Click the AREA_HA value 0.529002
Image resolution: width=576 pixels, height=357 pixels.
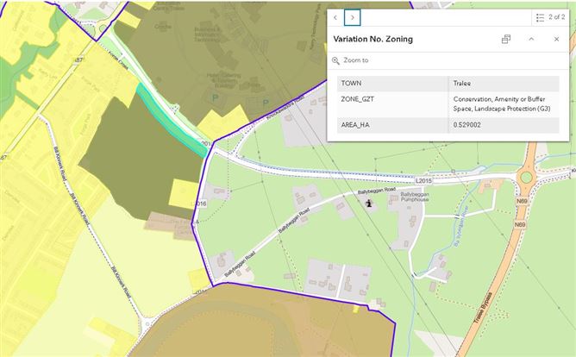tap(504, 125)
